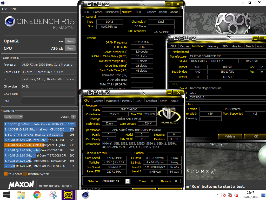Viewport: 266px width, 200px height.
Task: Launch Google Chrome from the taskbar
Action: pos(37,195)
